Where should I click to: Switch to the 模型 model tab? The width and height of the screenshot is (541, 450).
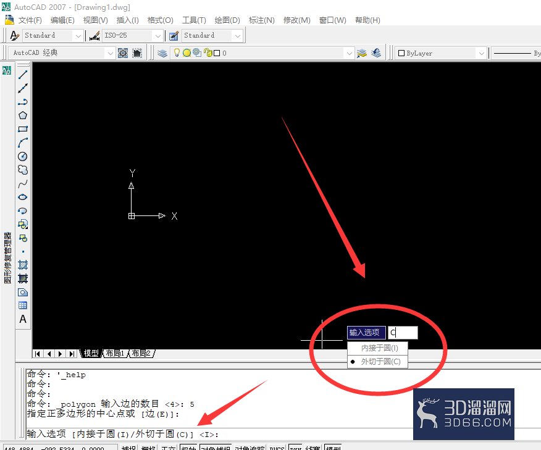click(x=91, y=354)
